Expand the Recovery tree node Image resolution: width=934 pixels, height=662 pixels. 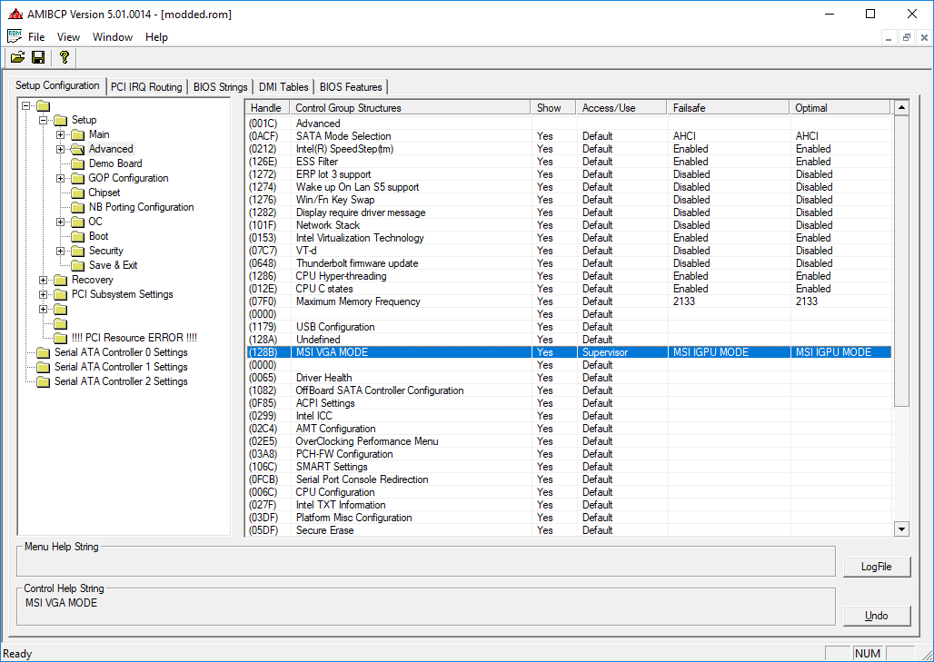[43, 280]
